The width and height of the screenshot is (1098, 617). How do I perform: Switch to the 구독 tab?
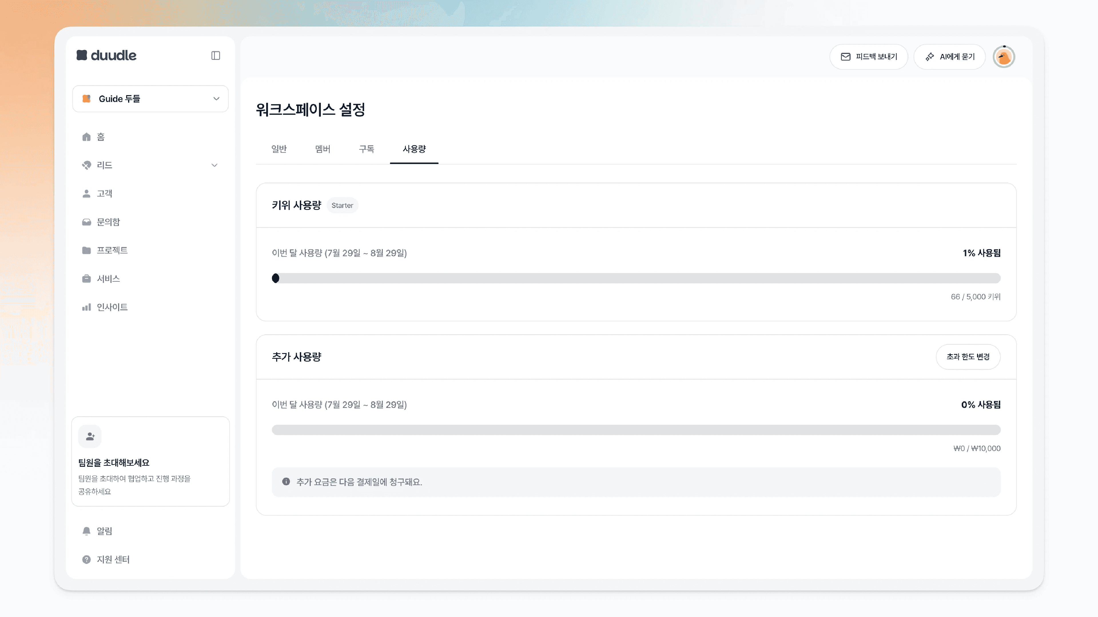pyautogui.click(x=367, y=149)
